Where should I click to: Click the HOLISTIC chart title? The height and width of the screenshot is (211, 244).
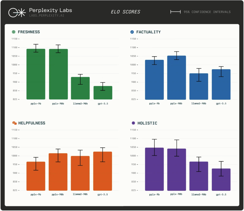(x=147, y=123)
